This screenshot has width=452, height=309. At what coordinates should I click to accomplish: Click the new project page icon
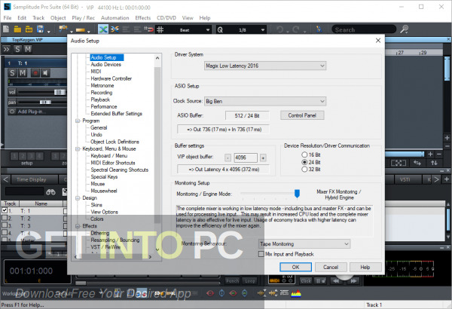(6, 29)
